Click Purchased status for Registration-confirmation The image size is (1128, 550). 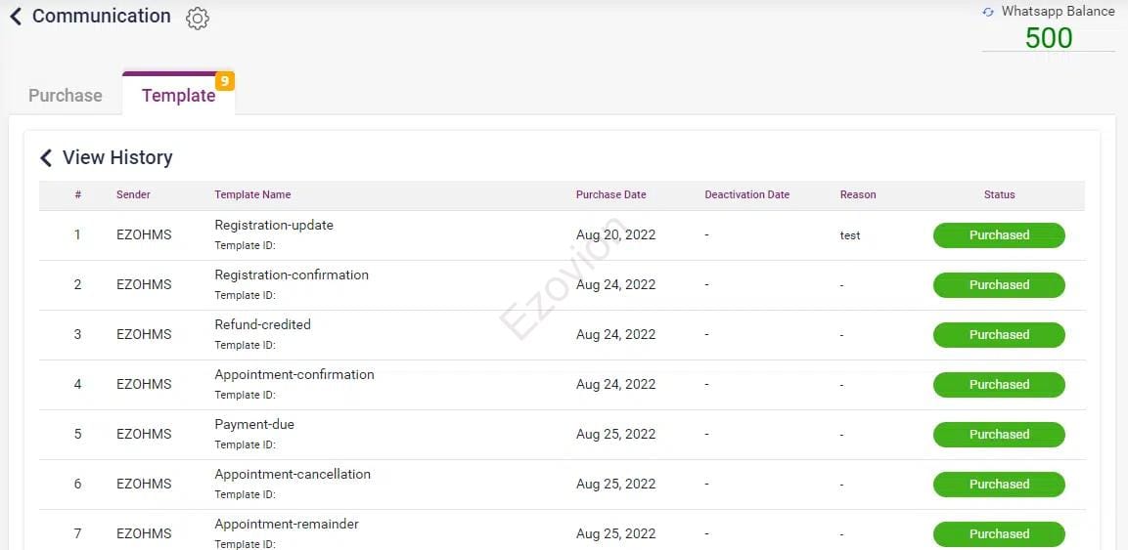[x=999, y=285]
